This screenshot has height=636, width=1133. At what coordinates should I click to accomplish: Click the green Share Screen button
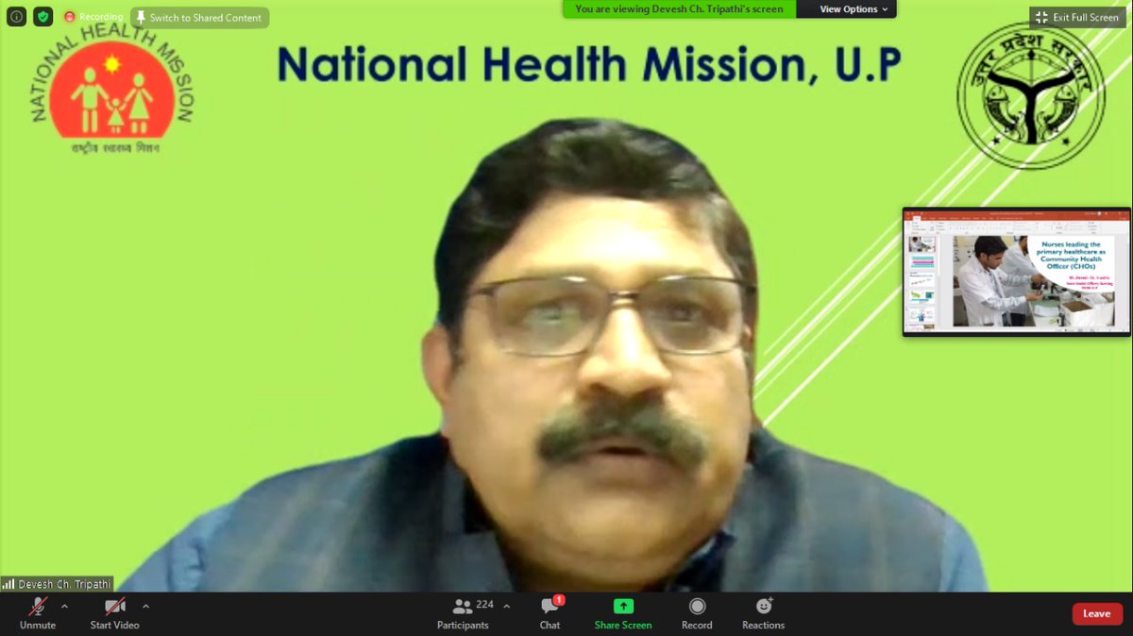(x=623, y=613)
